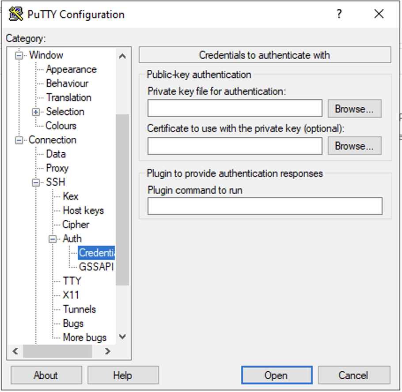Expand the Selection tree node
The image size is (402, 392).
(x=36, y=112)
